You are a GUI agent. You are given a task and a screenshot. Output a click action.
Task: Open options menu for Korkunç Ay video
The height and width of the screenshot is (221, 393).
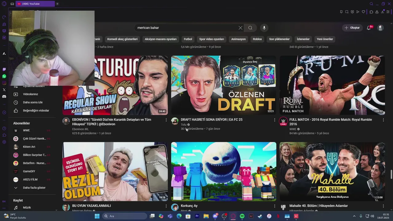click(x=274, y=206)
